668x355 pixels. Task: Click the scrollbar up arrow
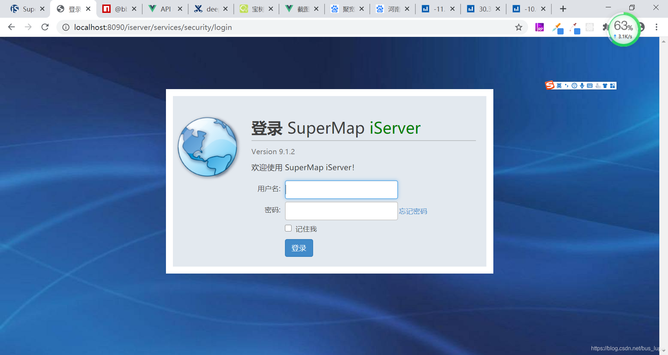[x=663, y=41]
